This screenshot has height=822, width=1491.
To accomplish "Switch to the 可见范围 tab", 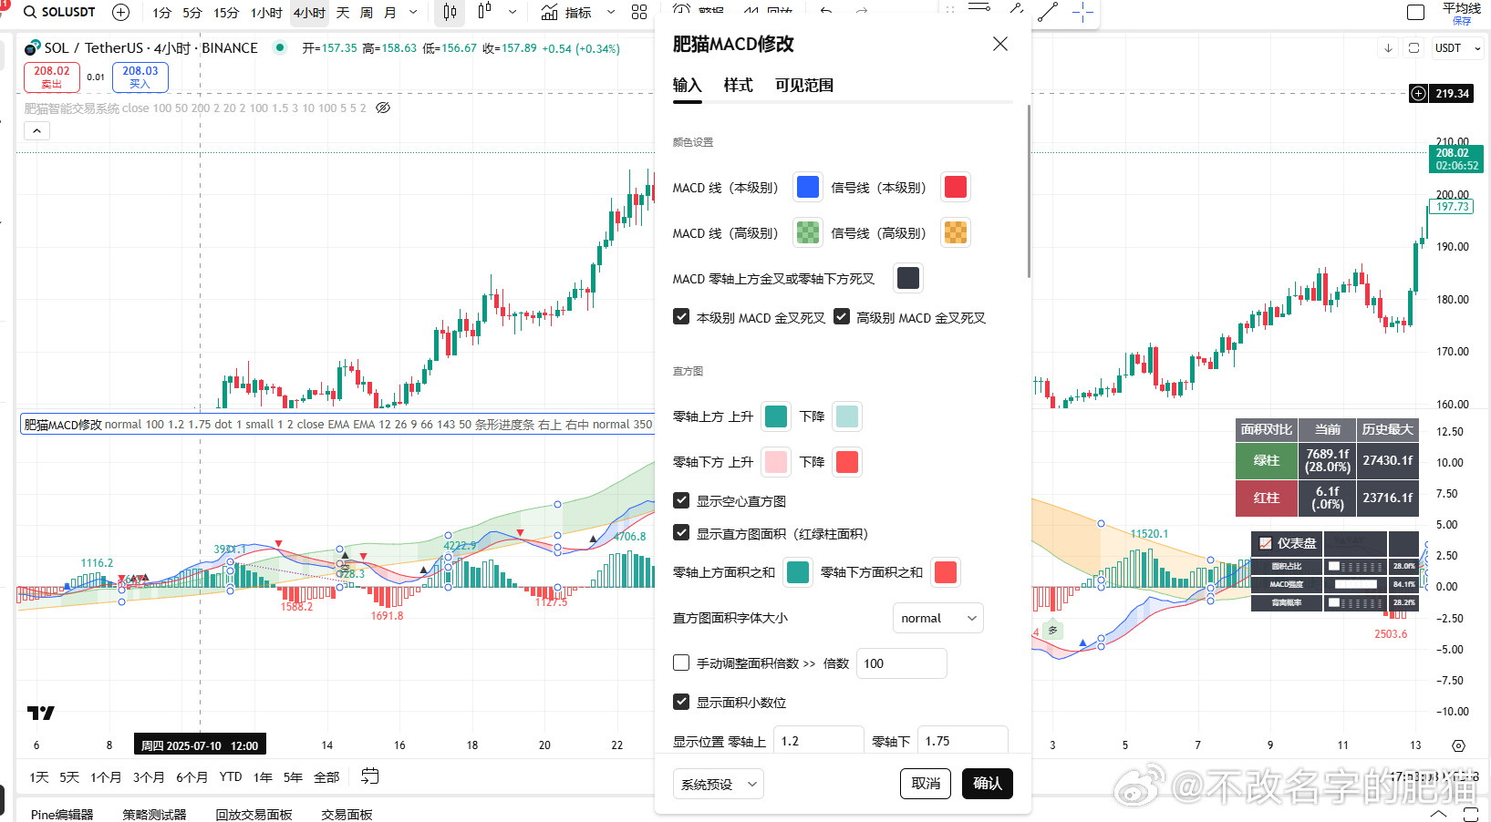I will (804, 86).
